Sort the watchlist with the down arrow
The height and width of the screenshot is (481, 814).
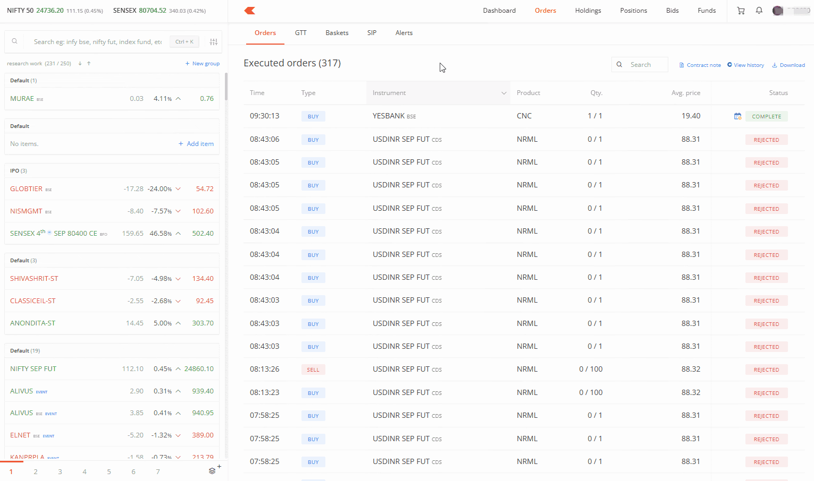80,64
